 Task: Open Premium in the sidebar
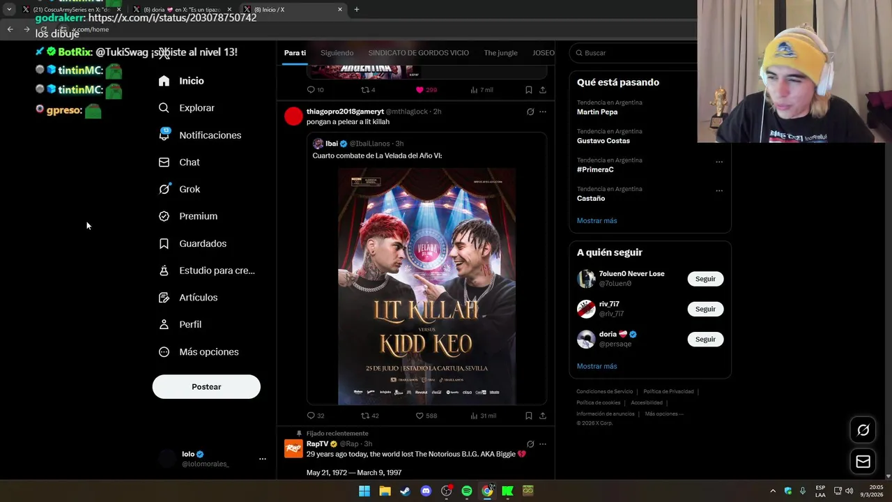point(187,216)
